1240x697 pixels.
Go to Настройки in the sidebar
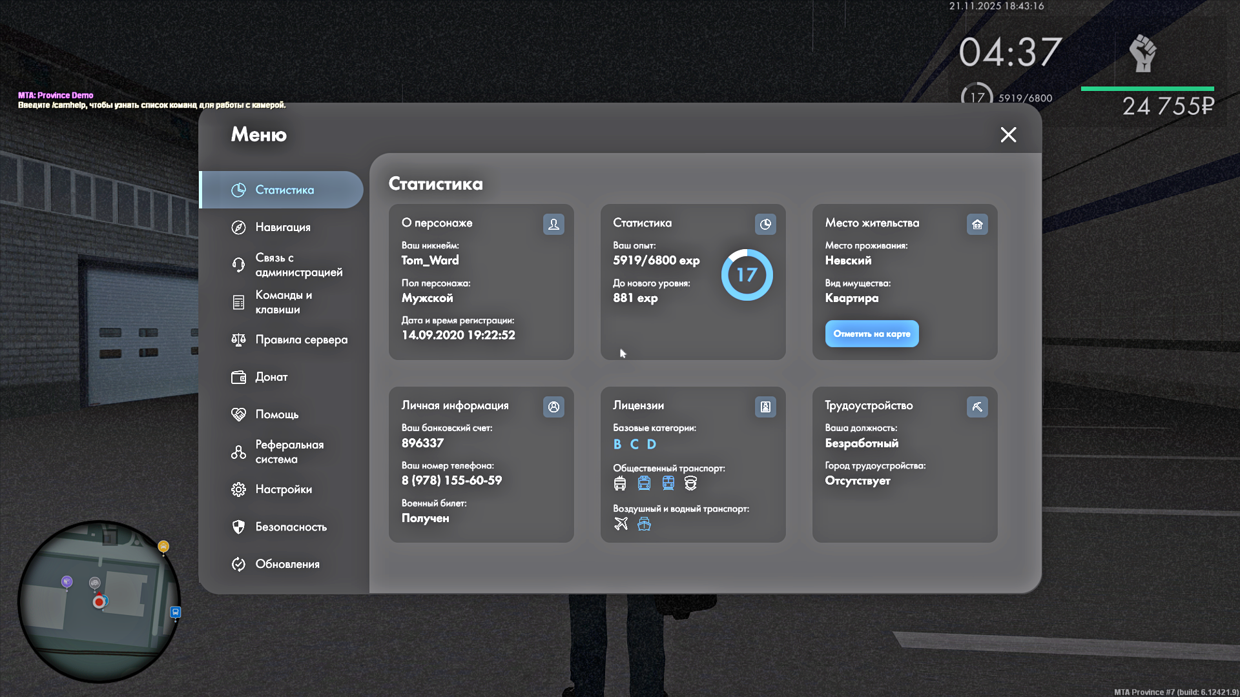(x=283, y=489)
